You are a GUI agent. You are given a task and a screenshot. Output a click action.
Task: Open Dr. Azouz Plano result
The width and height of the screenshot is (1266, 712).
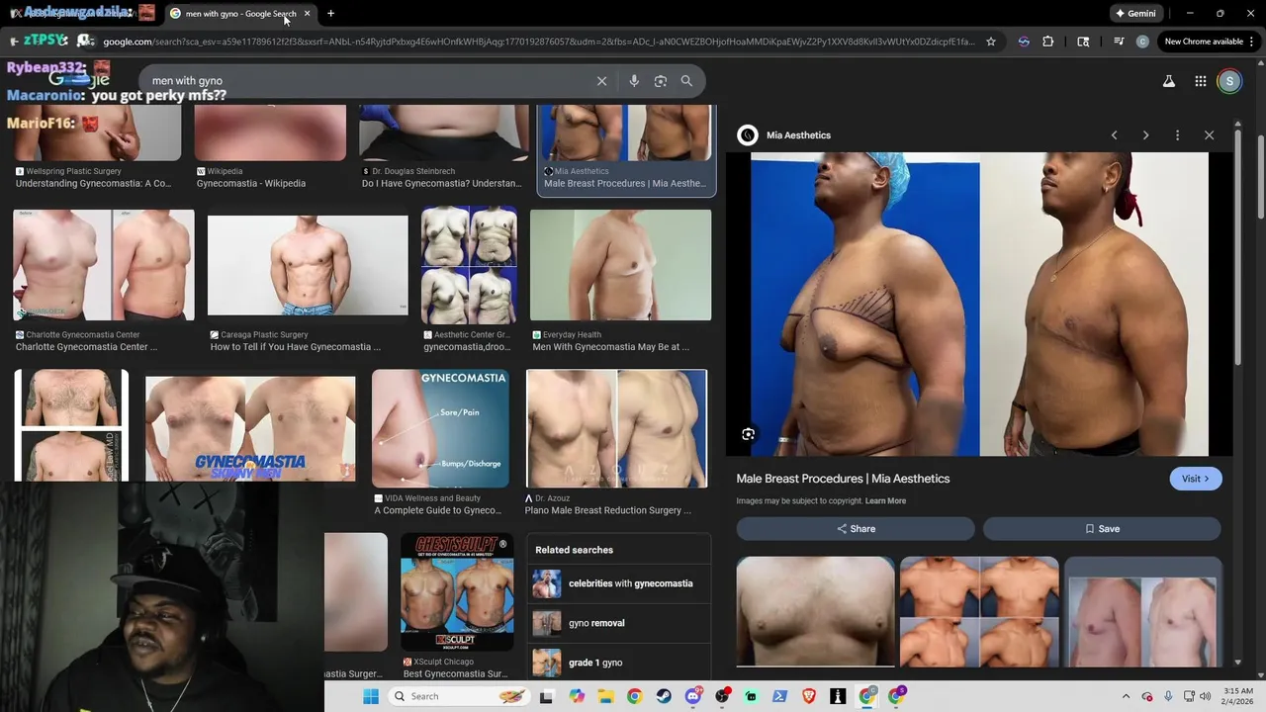point(616,443)
